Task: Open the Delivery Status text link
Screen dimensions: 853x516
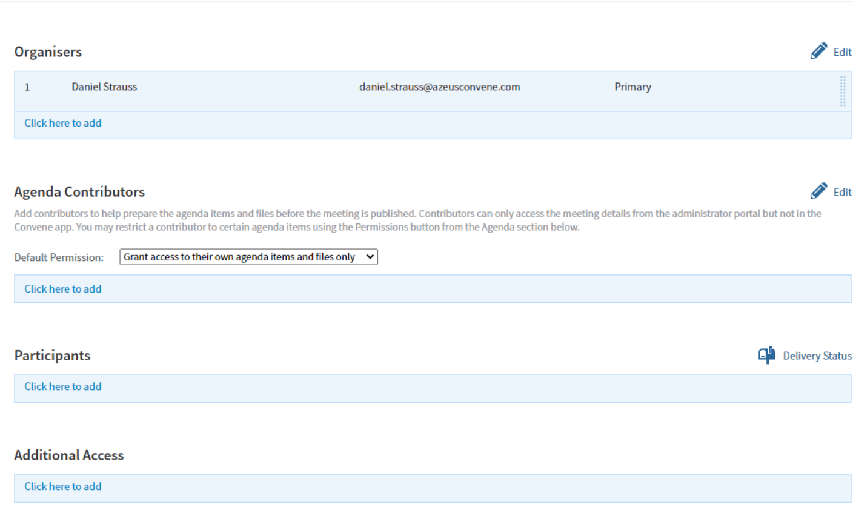Action: (x=817, y=356)
